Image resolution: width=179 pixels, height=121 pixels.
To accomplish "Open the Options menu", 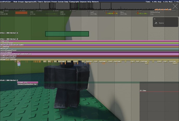I will (47, 2).
